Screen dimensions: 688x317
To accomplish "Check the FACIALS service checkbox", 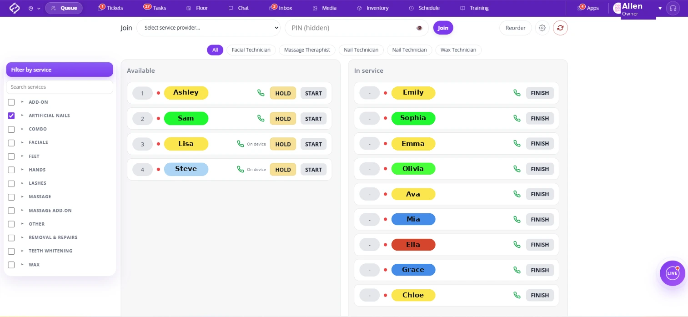I will (11, 143).
